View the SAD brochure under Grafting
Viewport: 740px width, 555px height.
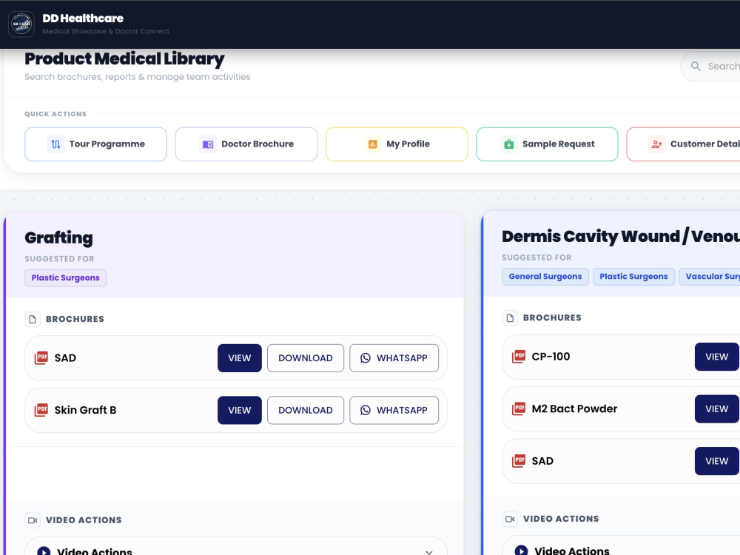[x=240, y=358]
